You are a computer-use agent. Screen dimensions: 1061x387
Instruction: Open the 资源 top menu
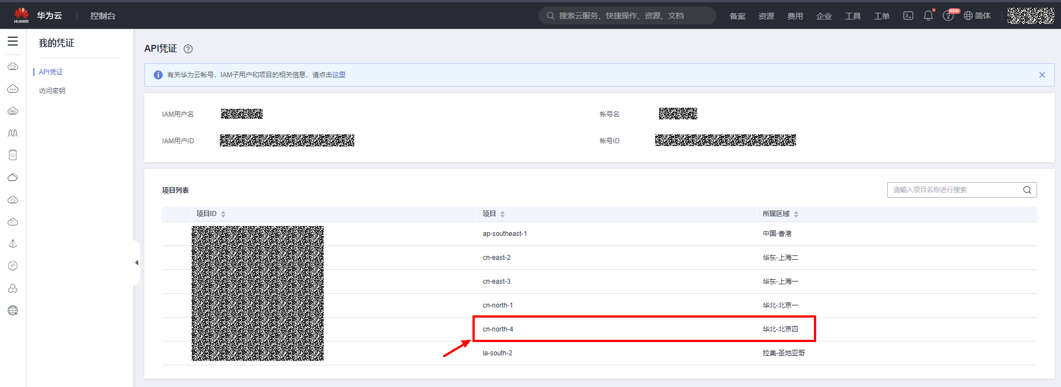[x=766, y=16]
